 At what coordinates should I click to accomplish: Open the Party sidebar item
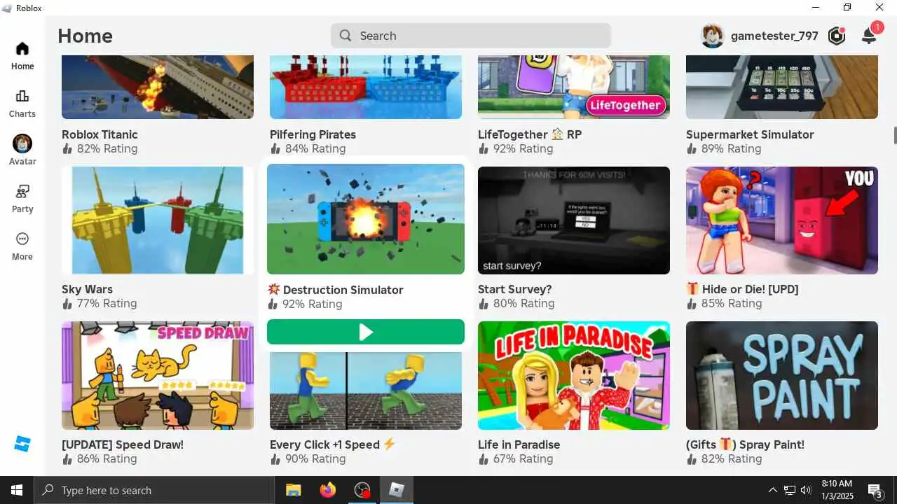pos(22,199)
